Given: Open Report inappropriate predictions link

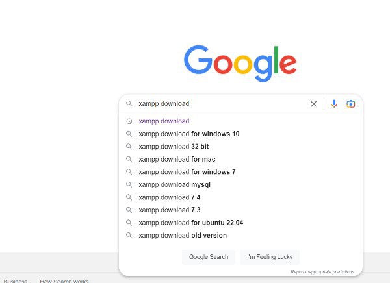Looking at the screenshot, I should point(322,272).
